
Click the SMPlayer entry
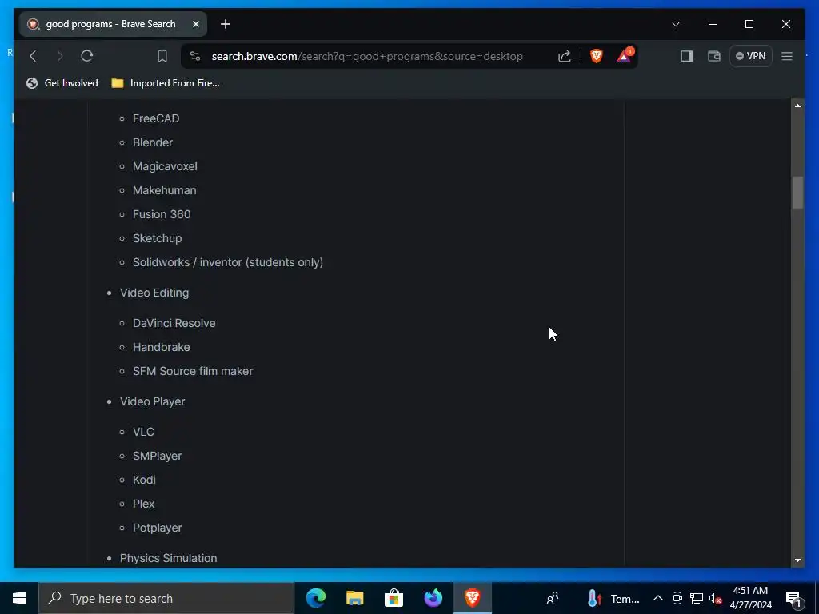coord(158,456)
